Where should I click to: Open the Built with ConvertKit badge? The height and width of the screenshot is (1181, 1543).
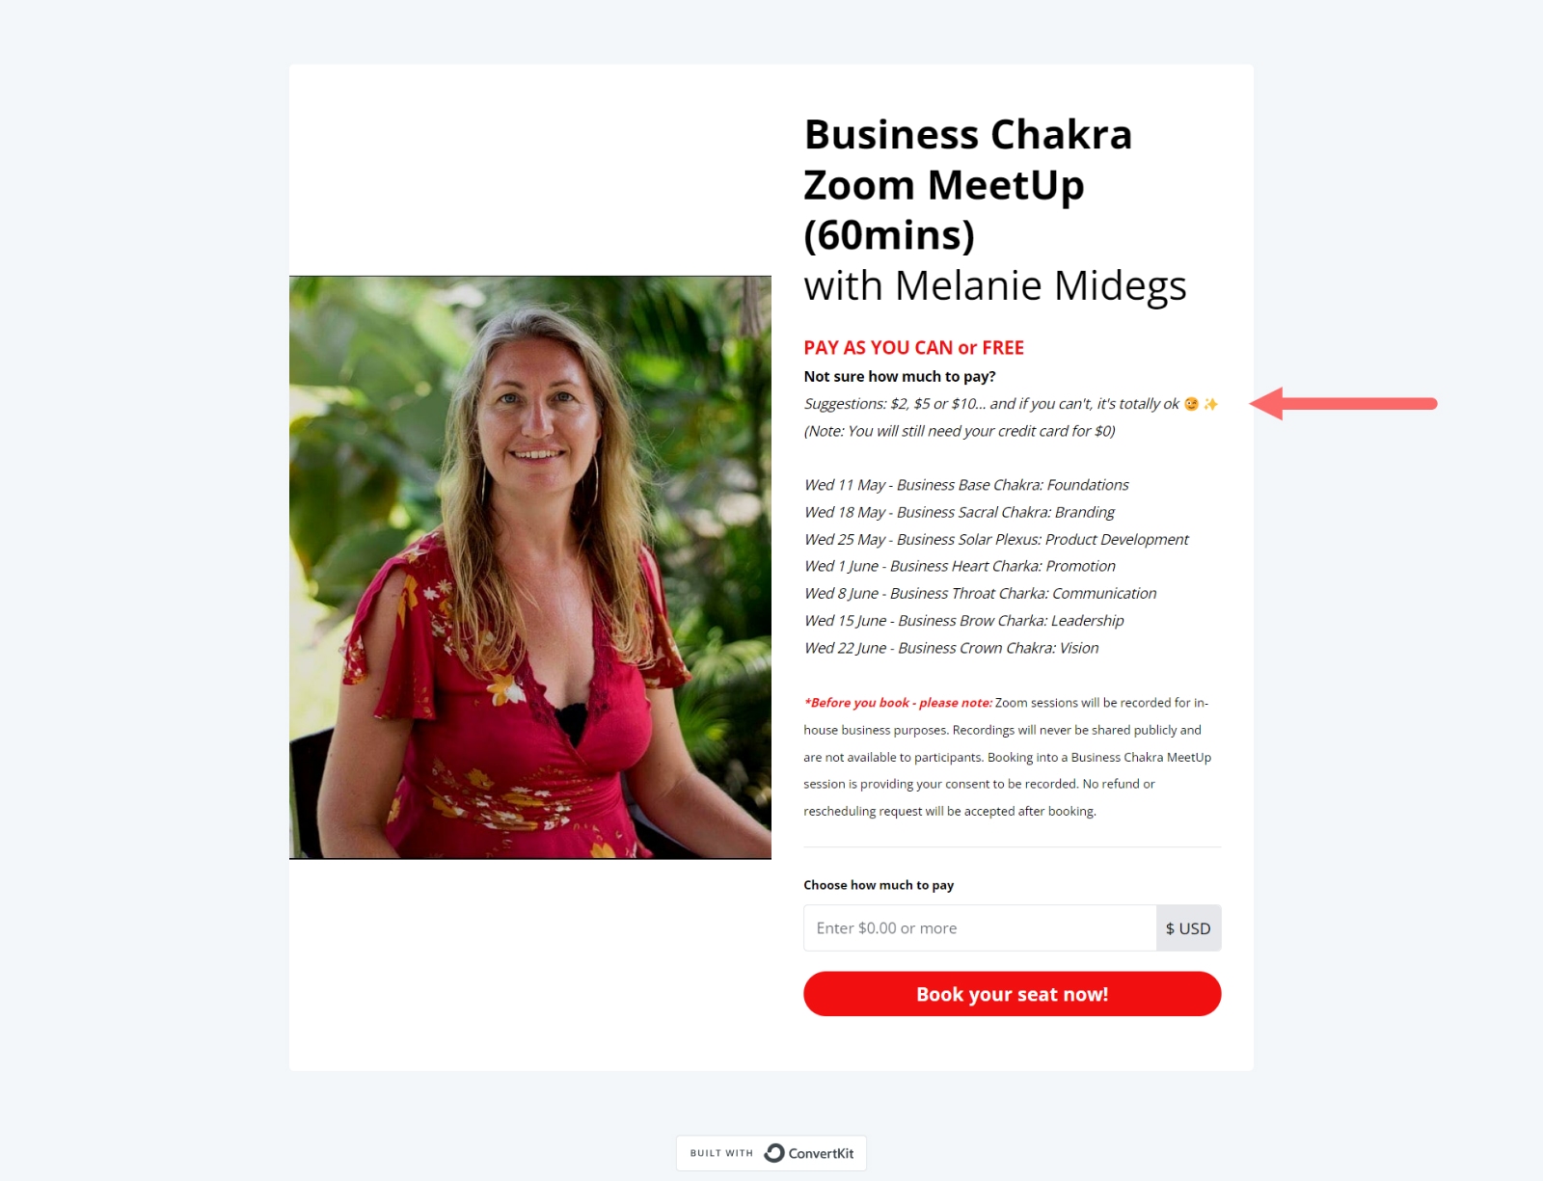(771, 1153)
